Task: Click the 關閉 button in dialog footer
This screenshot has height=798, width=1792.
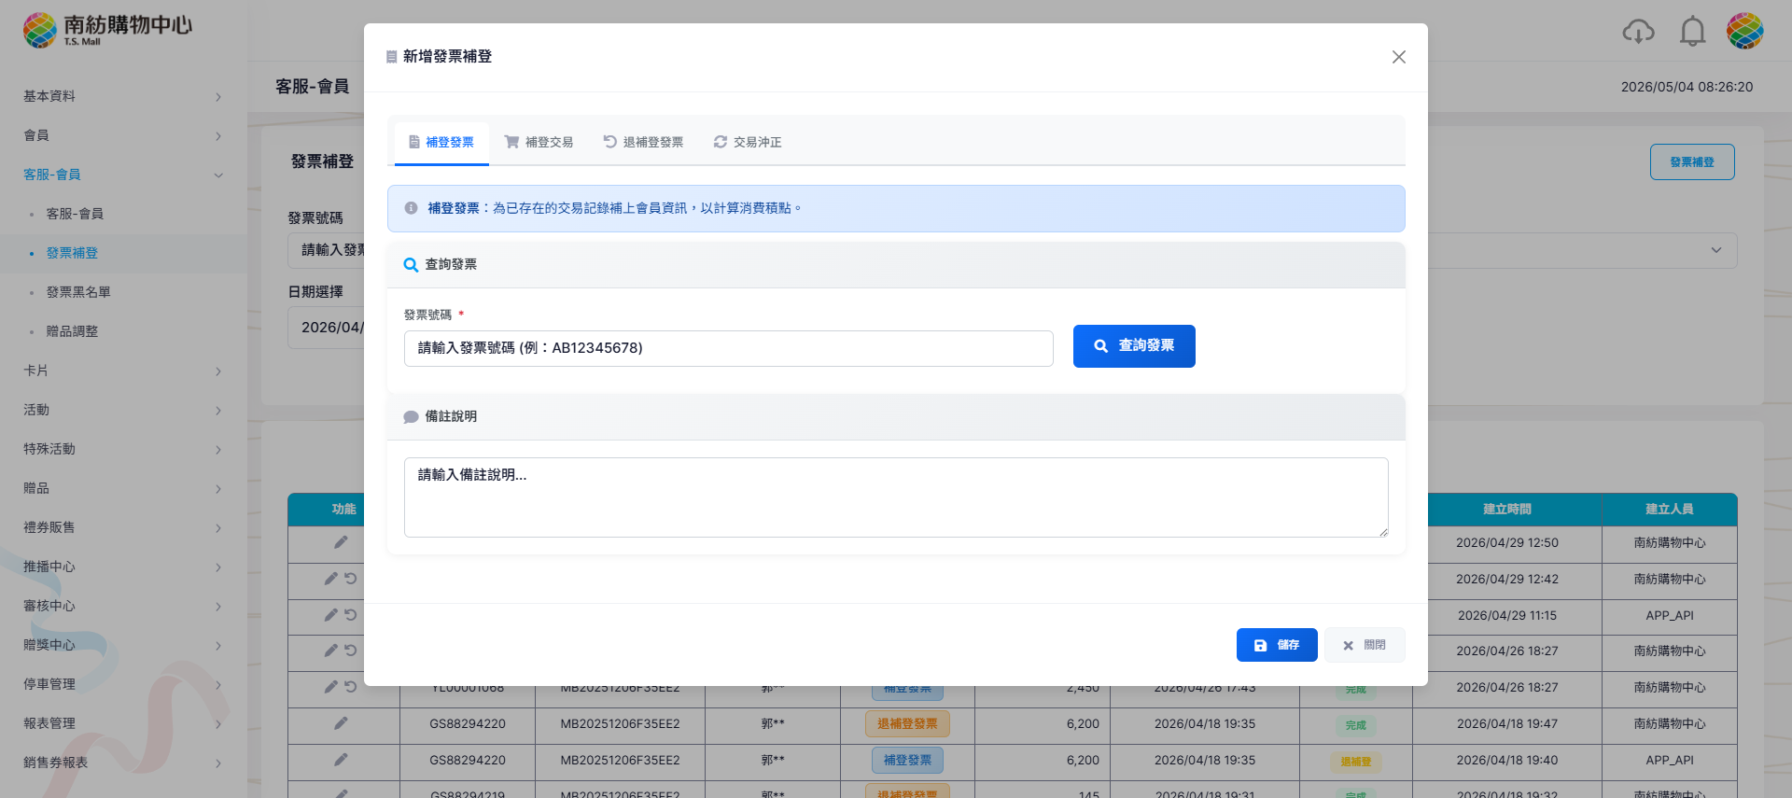Action: point(1365,645)
